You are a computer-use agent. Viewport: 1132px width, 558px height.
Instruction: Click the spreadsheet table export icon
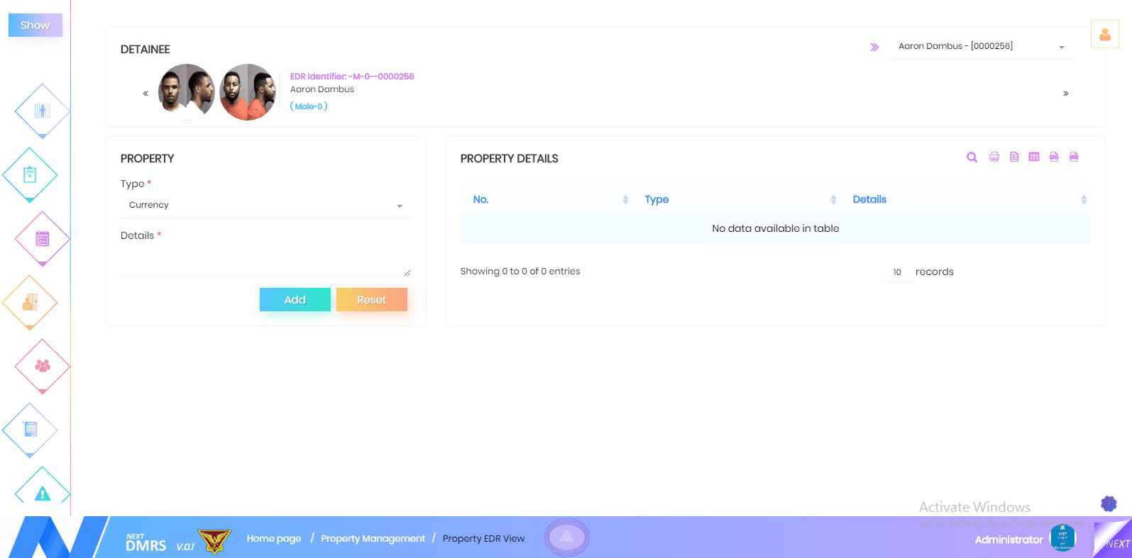pos(1034,157)
